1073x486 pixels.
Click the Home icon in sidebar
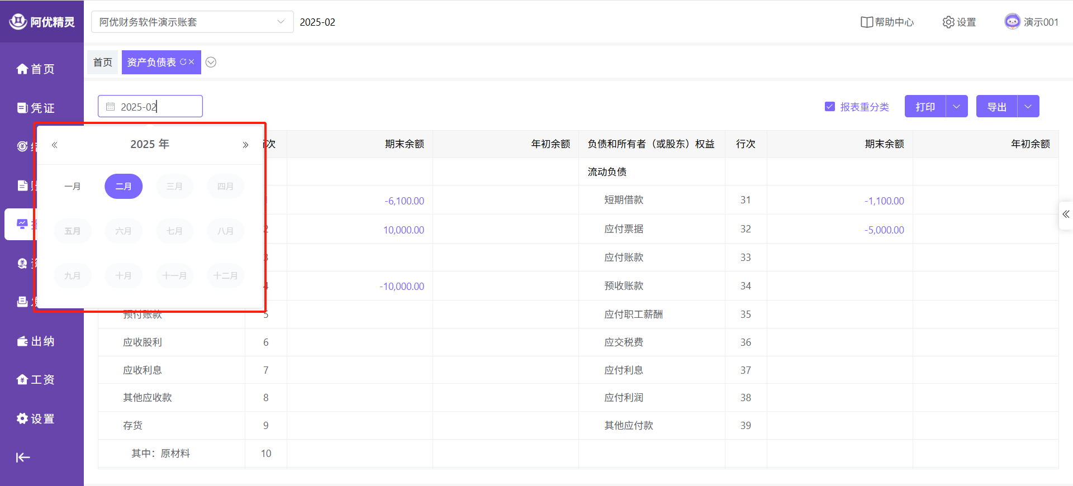pyautogui.click(x=22, y=69)
